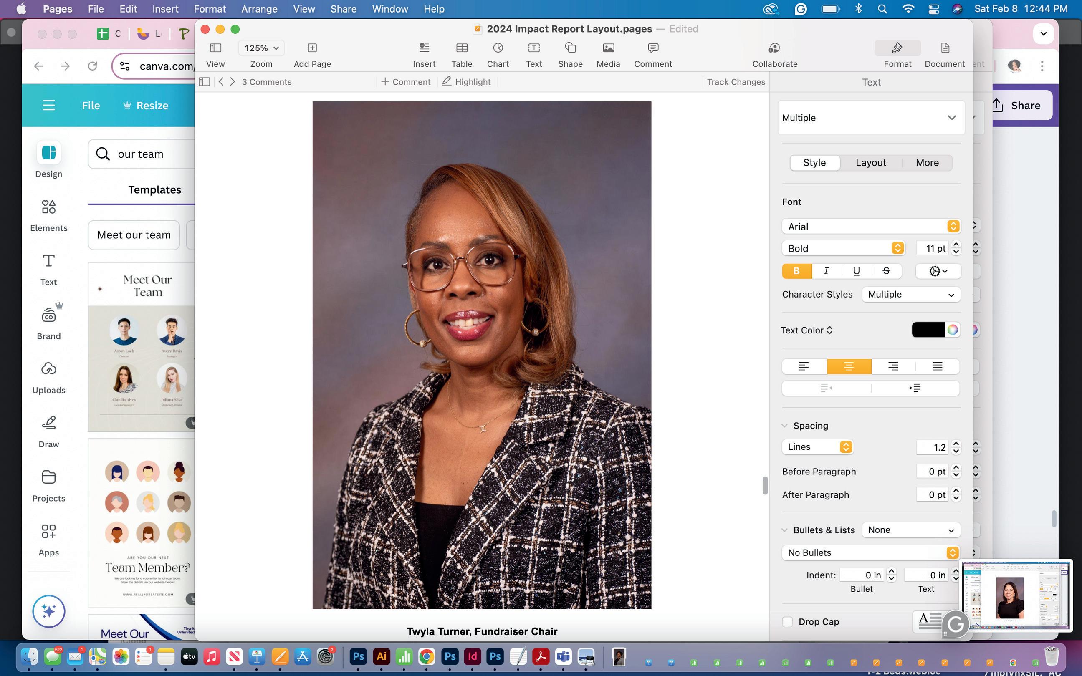Open the 125% Zoom dropdown

click(261, 48)
